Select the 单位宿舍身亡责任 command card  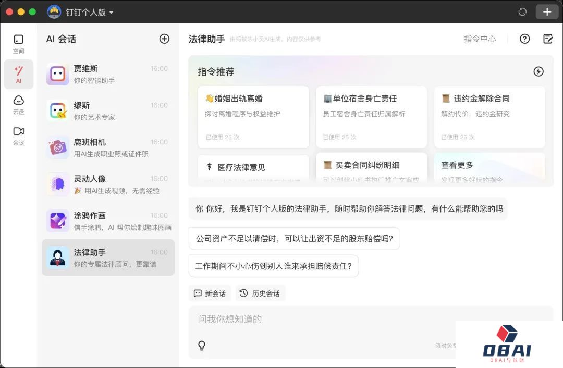click(x=371, y=117)
